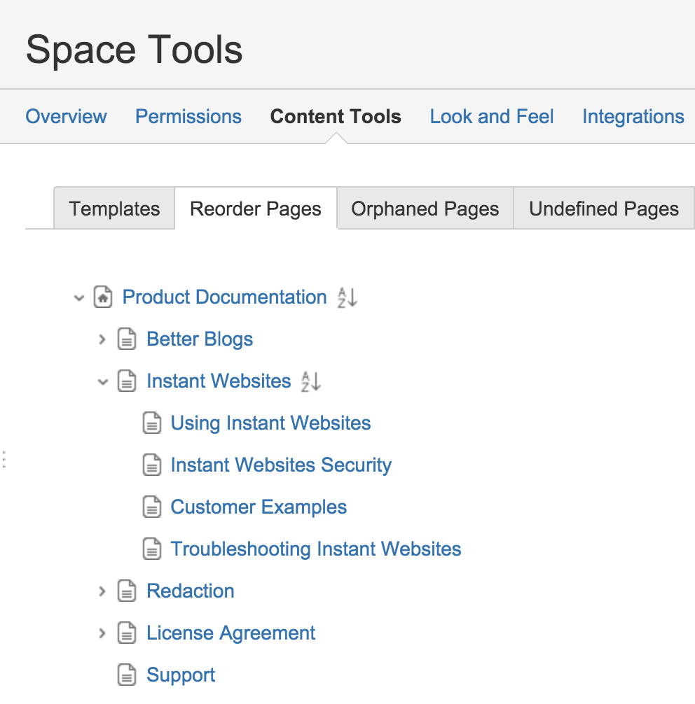Open the Instant Websites Security link
This screenshot has height=704, width=695.
[x=281, y=465]
